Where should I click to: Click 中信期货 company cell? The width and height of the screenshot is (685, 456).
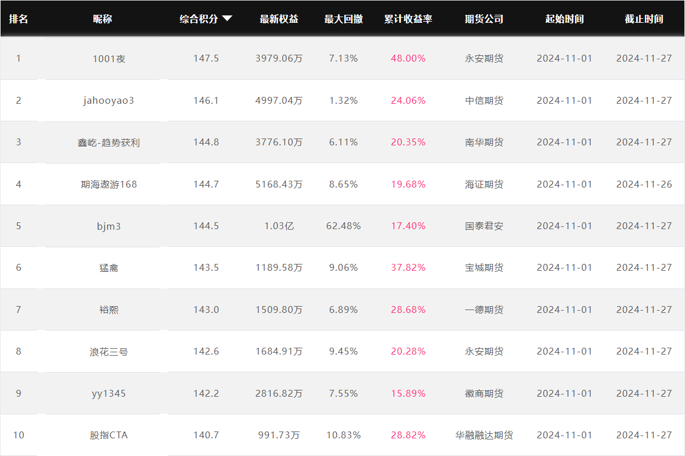point(484,100)
